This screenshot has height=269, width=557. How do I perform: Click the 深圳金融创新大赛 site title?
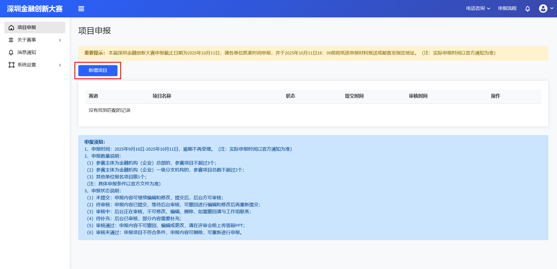click(35, 9)
